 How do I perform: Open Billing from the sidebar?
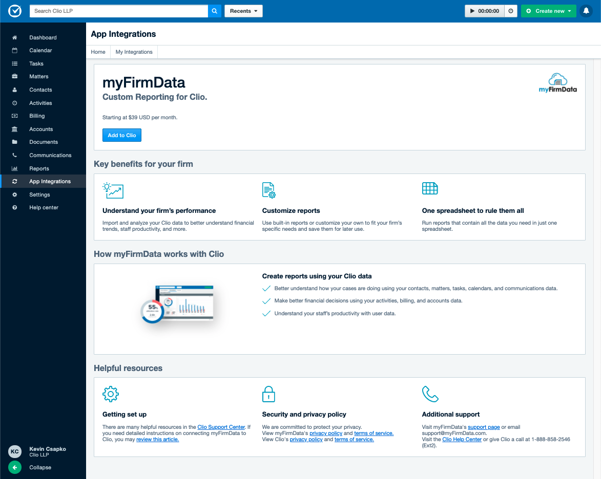click(x=37, y=116)
